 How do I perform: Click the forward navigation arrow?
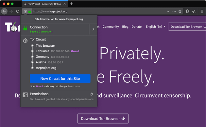[x=11, y=11]
